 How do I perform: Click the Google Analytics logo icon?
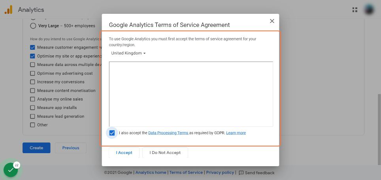(8, 10)
